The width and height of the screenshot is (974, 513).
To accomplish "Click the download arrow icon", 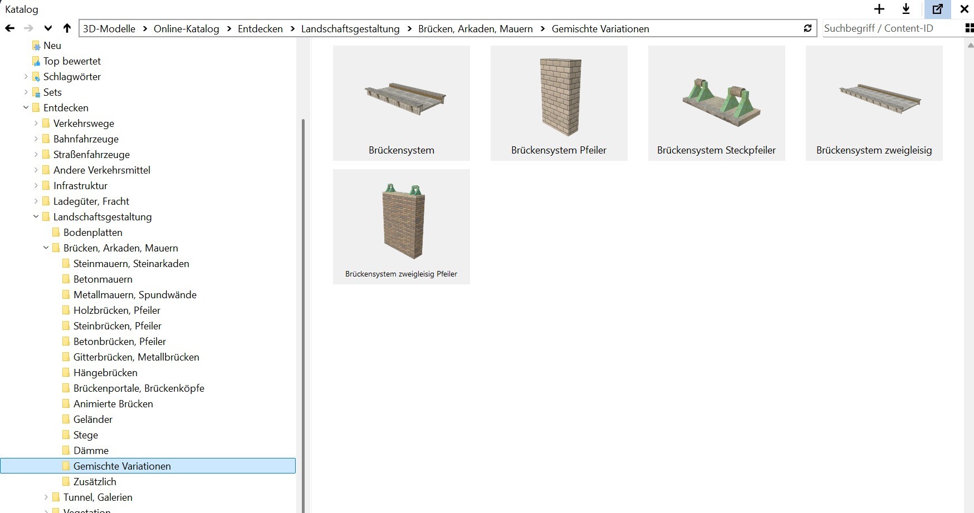I will pos(906,9).
